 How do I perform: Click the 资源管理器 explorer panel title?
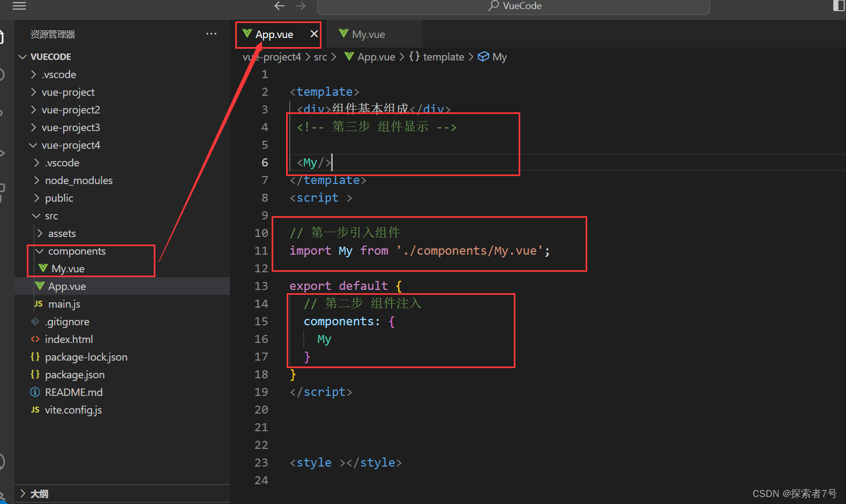53,34
